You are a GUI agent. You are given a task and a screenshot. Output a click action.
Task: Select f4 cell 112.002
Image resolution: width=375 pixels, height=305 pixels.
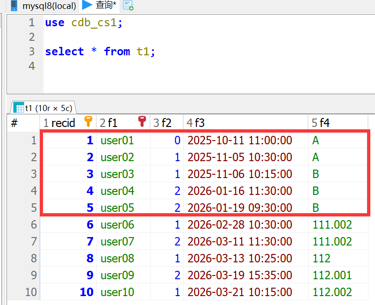(x=338, y=292)
